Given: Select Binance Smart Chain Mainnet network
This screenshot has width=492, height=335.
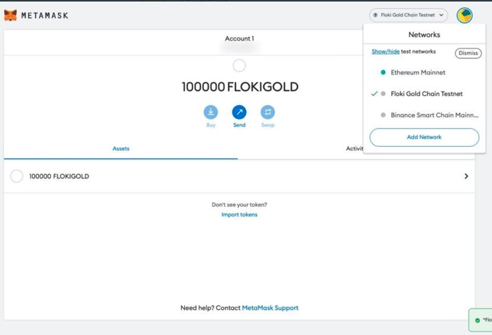Looking at the screenshot, I should coord(424,115).
